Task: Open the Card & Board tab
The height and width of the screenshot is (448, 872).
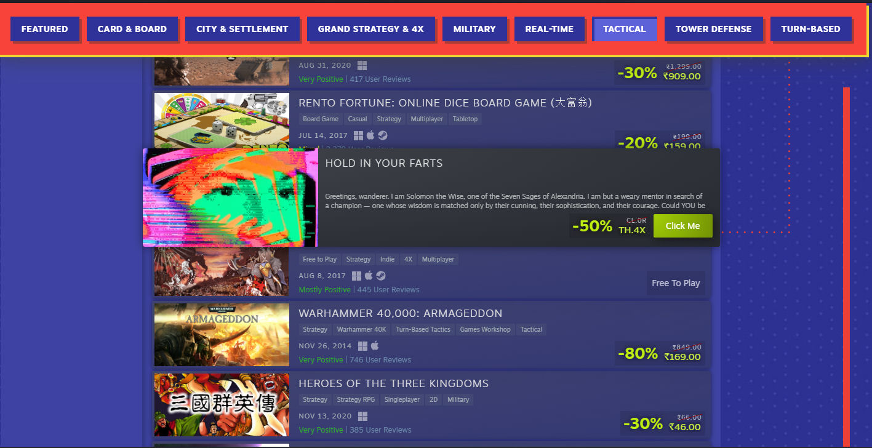Action: 132,29
